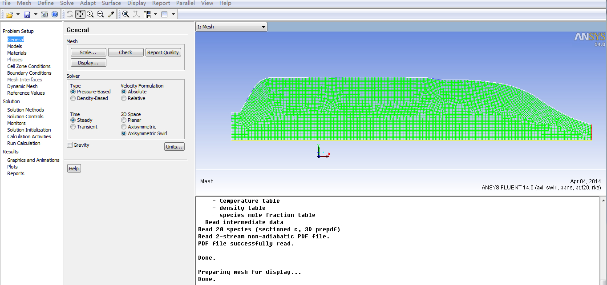Select Density-Based solver type
This screenshot has width=607, height=285.
click(73, 98)
